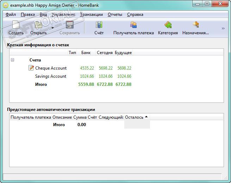
Task: Click the Следующий: column header
Action: [111, 117]
